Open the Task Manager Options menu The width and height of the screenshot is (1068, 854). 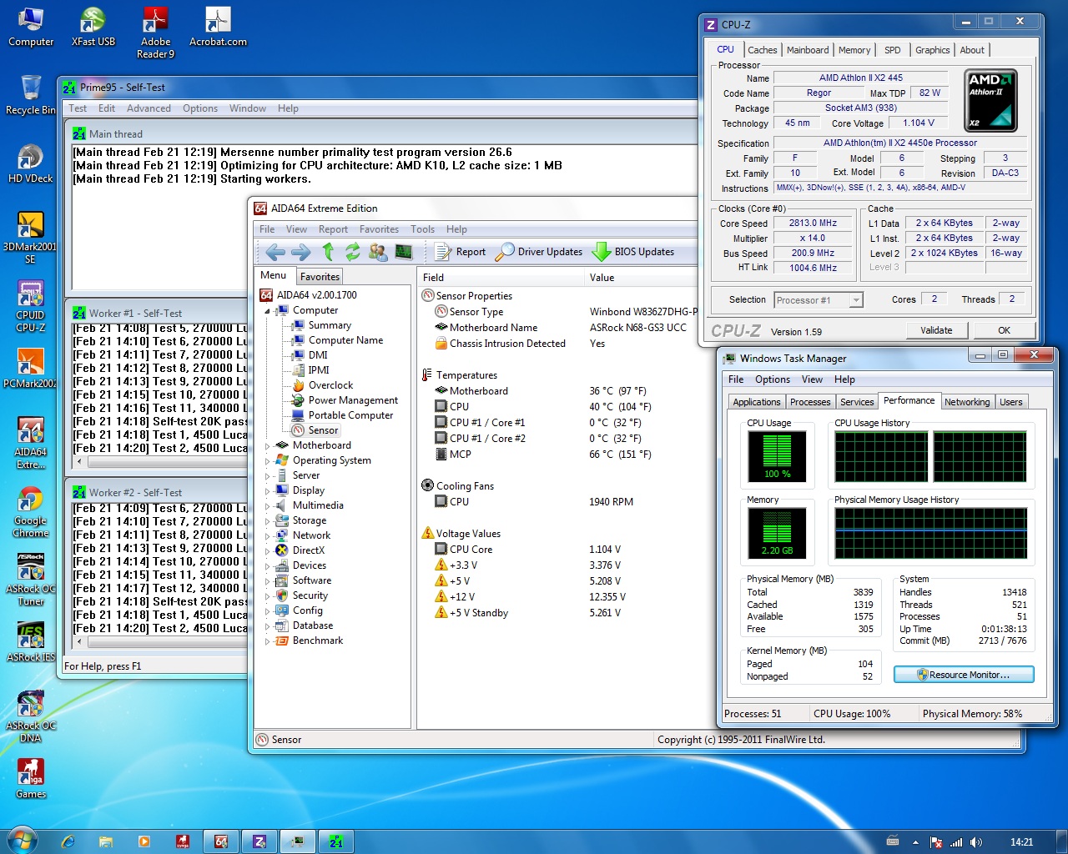click(773, 379)
